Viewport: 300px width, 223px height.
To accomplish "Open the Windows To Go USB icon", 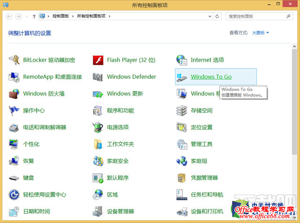I will click(181, 77).
